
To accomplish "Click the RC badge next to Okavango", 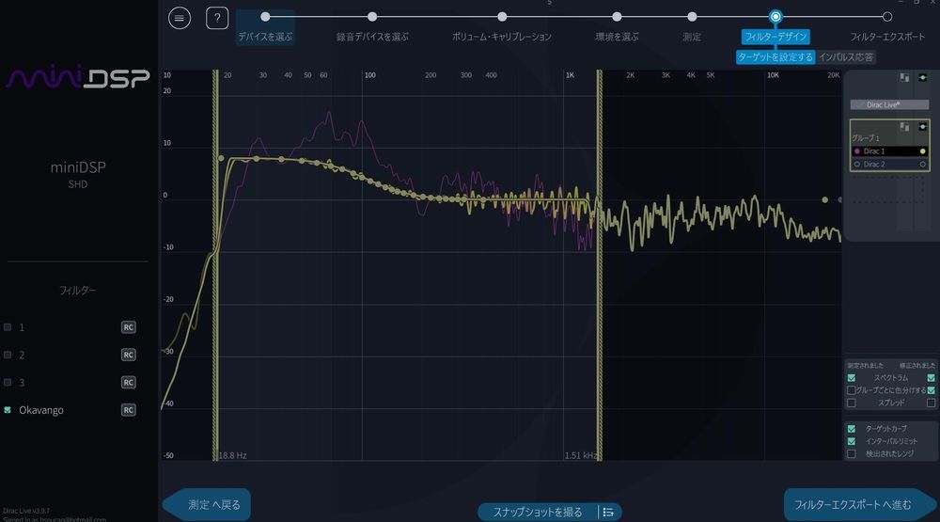I will (x=129, y=410).
